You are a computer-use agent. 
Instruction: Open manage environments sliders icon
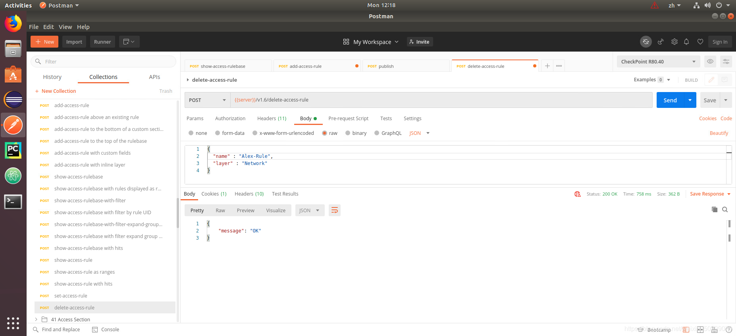click(726, 61)
